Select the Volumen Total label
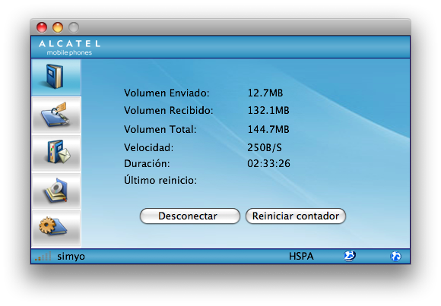The image size is (441, 306). click(160, 130)
